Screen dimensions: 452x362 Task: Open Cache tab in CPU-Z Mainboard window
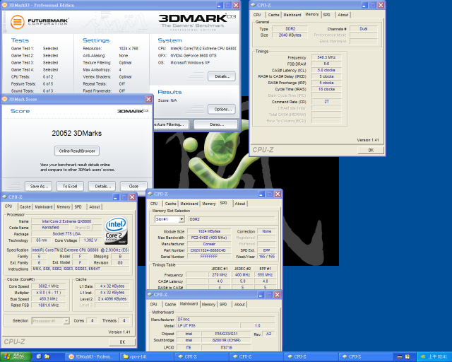coord(170,304)
